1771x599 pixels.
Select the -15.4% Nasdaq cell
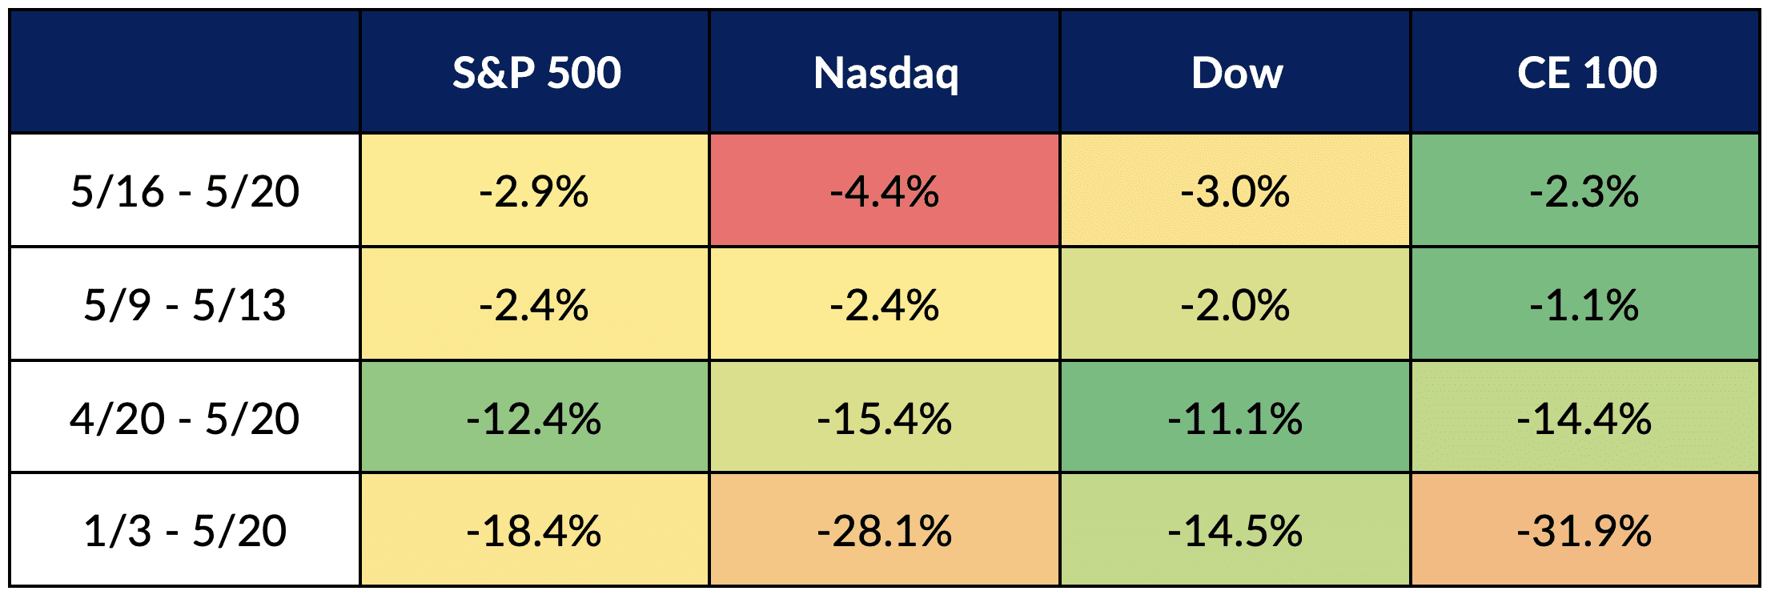(885, 418)
